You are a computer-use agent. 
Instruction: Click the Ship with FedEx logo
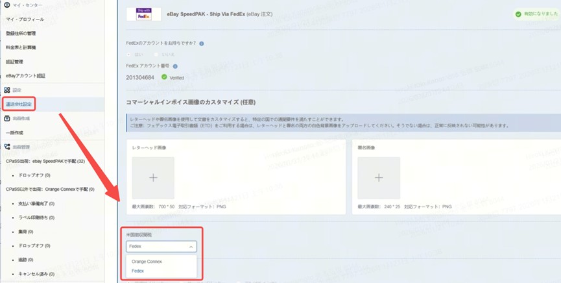144,14
